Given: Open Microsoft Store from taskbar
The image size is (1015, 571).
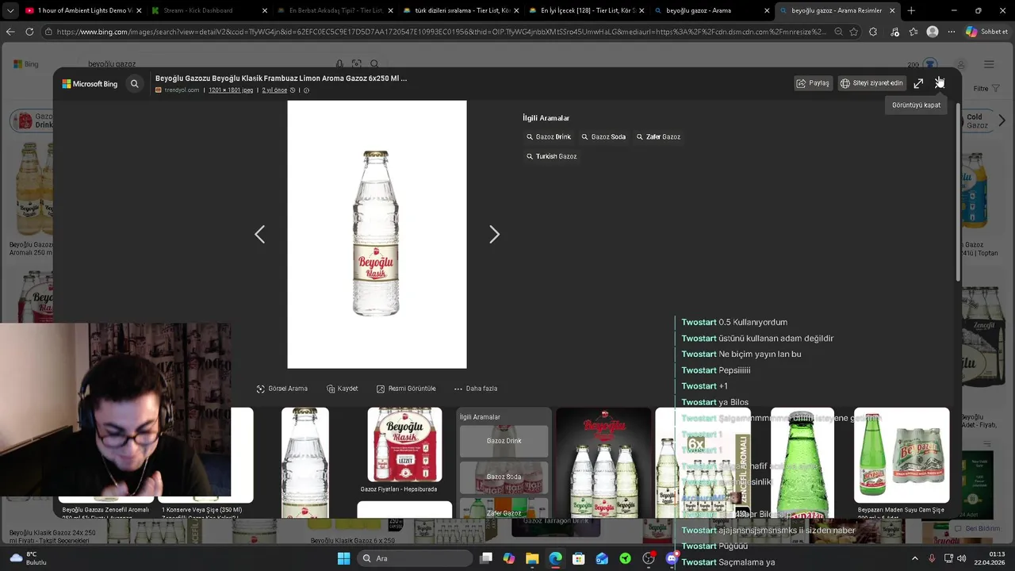Looking at the screenshot, I should [x=579, y=558].
